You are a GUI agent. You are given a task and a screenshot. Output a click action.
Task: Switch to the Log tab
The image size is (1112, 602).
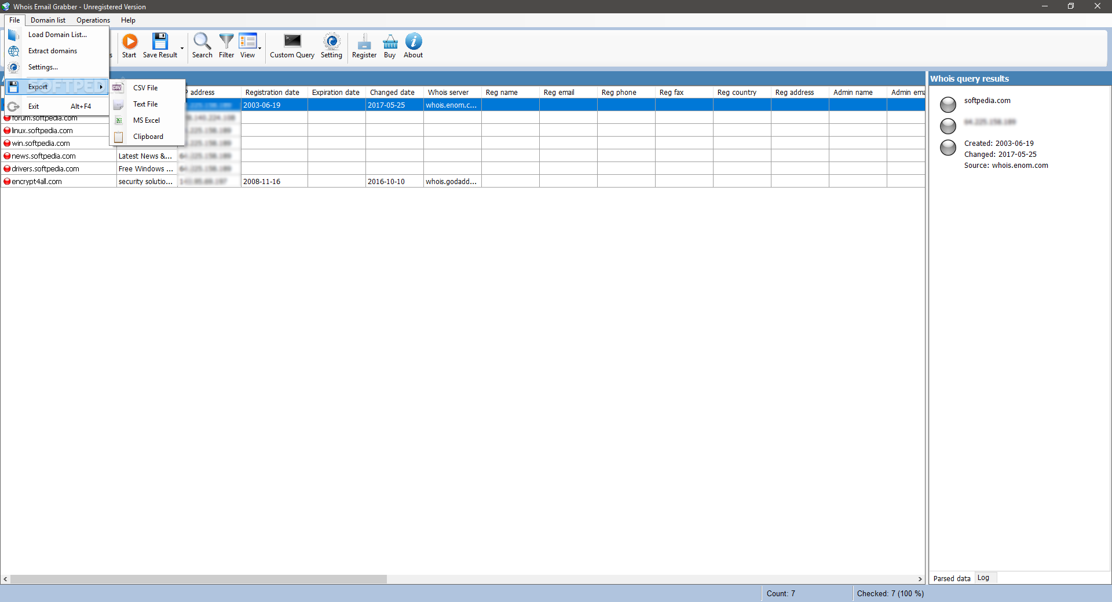[984, 578]
